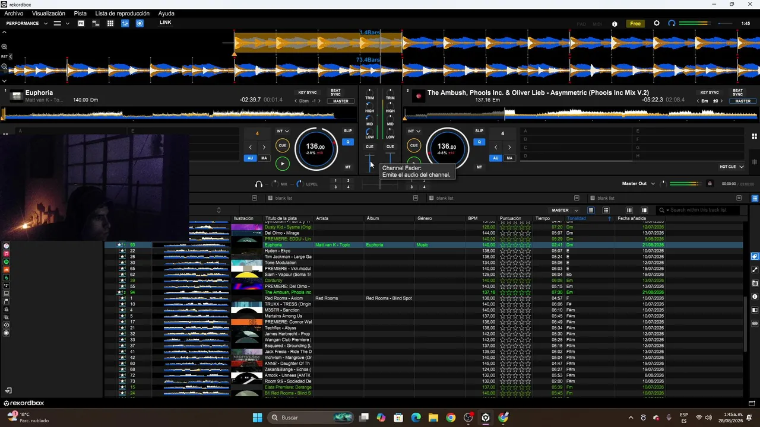Toggle headphone CUE for channel 2
The image size is (760, 427).
(390, 146)
